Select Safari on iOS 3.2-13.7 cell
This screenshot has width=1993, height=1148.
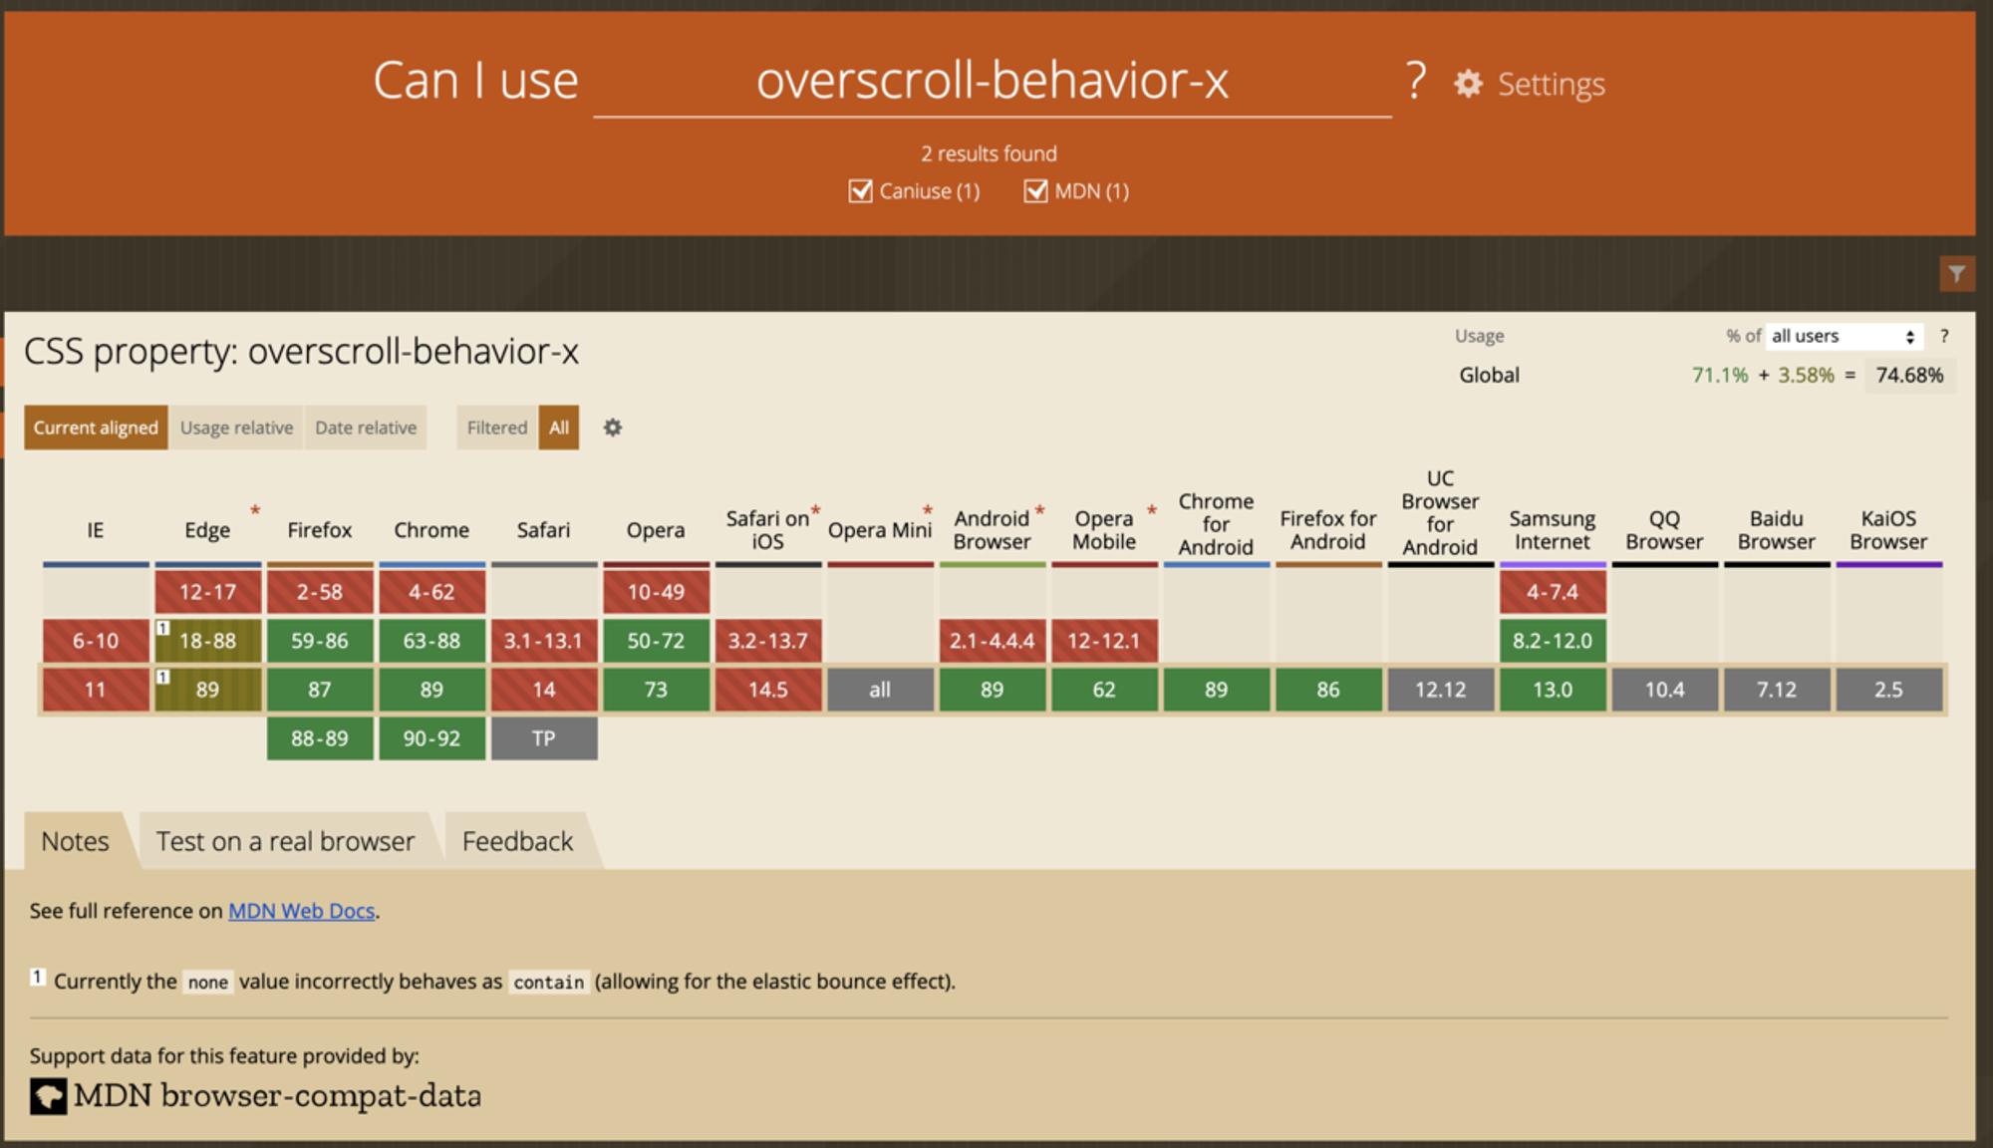[x=767, y=641]
